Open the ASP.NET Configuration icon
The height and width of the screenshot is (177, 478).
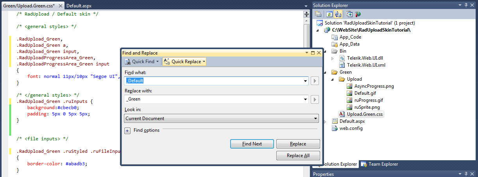[x=358, y=14]
